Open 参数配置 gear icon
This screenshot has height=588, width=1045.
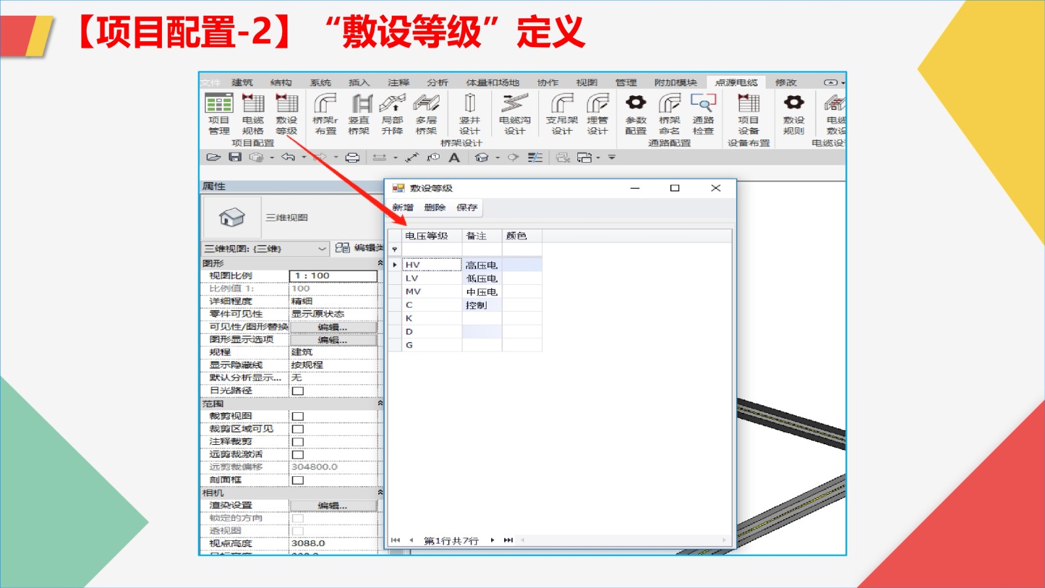tap(635, 113)
